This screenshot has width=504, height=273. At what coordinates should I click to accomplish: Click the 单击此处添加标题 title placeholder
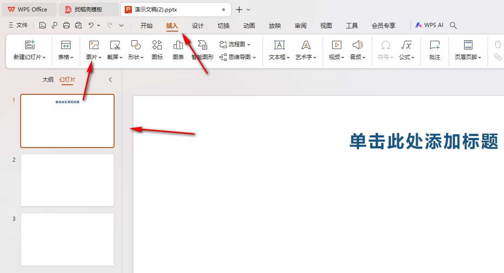click(x=424, y=142)
